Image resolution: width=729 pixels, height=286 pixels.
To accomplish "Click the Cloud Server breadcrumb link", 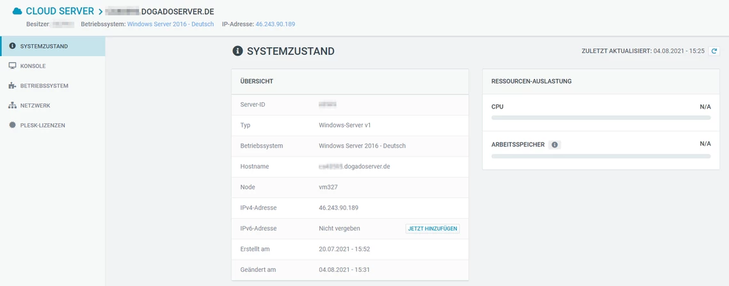I will [x=60, y=11].
